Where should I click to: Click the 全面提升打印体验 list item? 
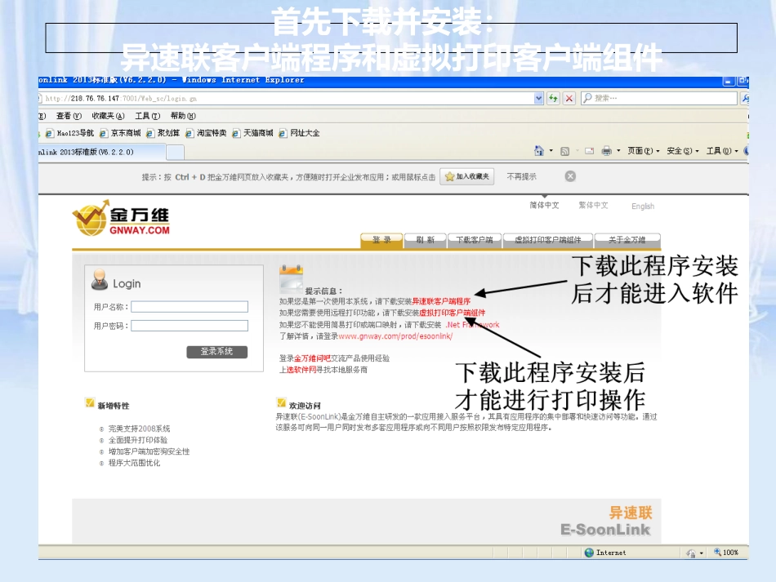click(x=138, y=440)
